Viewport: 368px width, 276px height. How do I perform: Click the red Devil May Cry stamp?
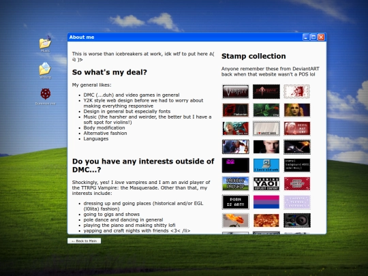coord(297,128)
